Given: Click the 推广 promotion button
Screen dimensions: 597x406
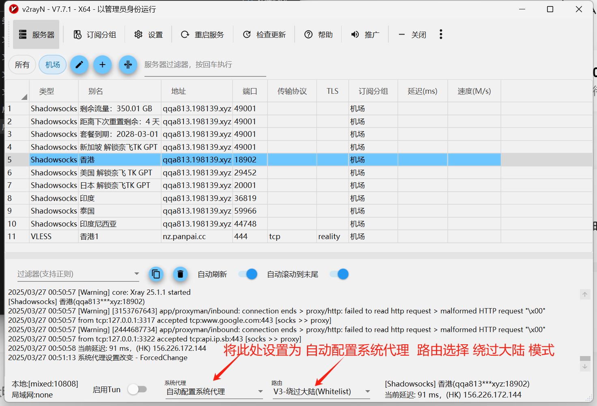Looking at the screenshot, I should 365,35.
